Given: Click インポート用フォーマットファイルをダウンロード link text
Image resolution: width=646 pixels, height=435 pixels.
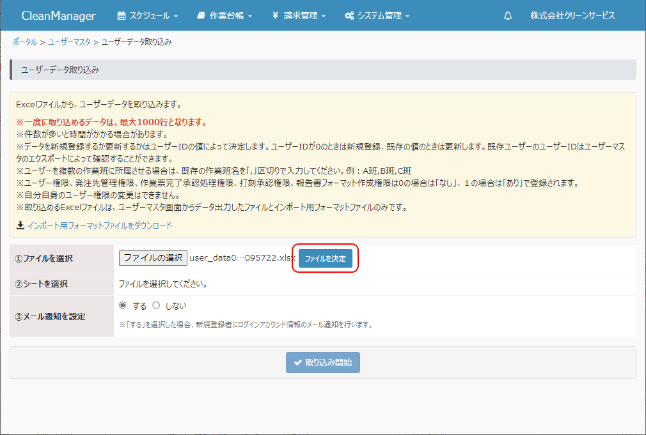Looking at the screenshot, I should click(100, 225).
